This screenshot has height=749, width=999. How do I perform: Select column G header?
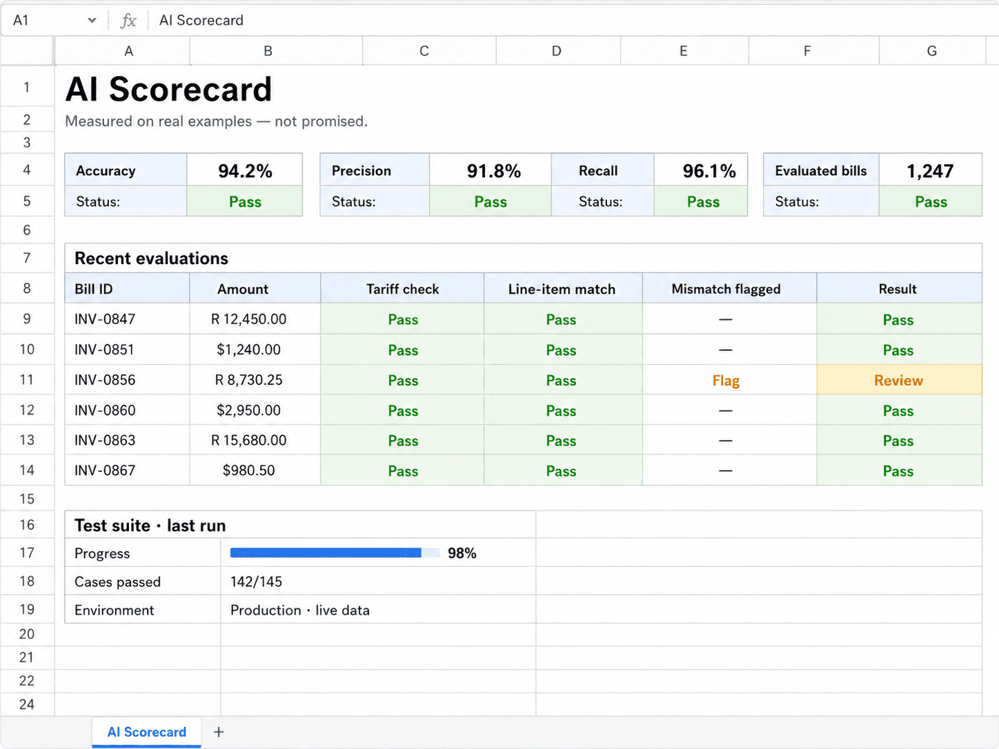(931, 51)
